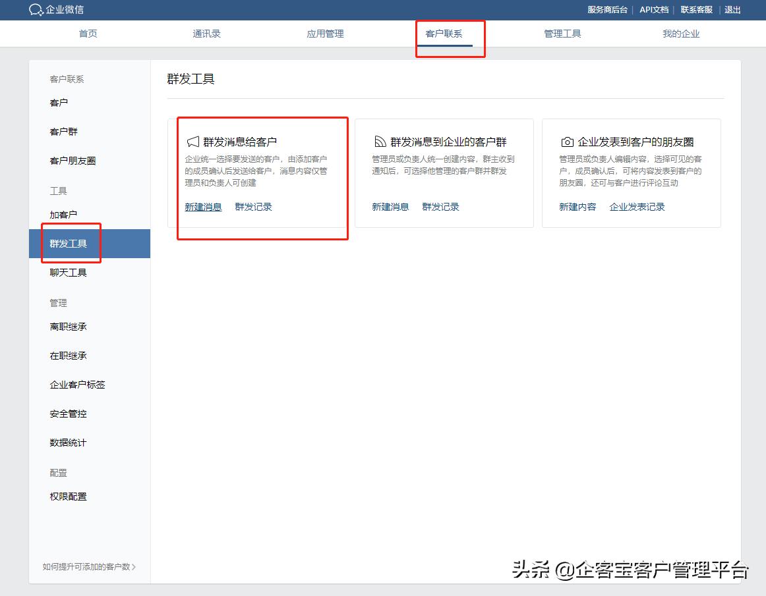Switch to the 首页 tab
Viewport: 766px width, 596px height.
[88, 33]
